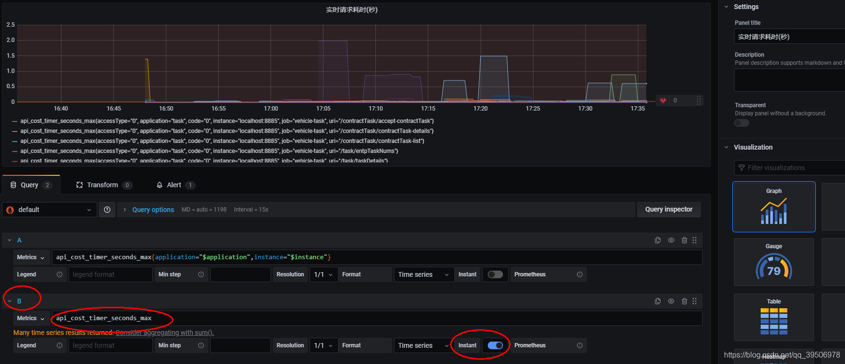845x364 pixels.
Task: Click Min step input in query B
Action: pyautogui.click(x=240, y=345)
